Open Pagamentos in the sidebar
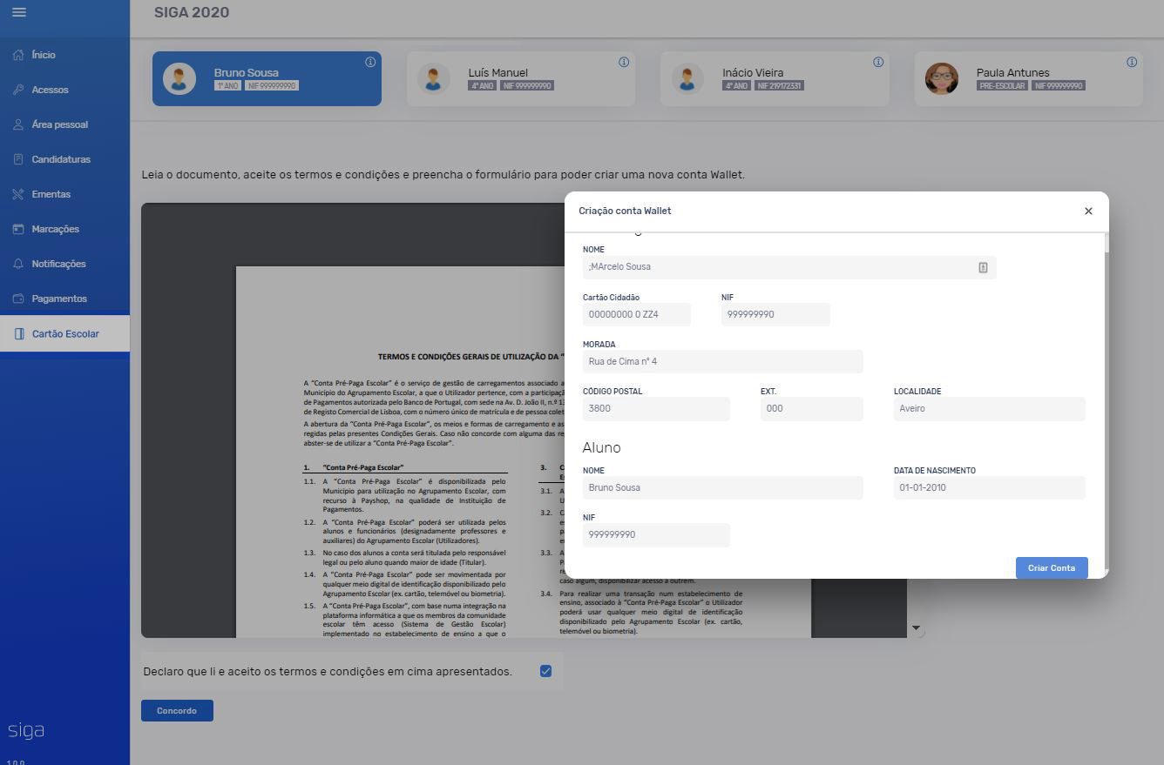 click(59, 299)
